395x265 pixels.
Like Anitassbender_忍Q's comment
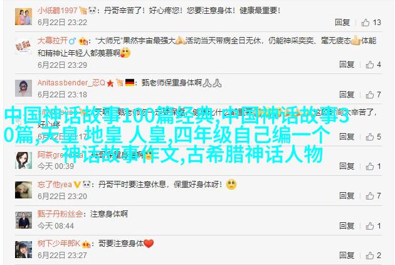369,95
